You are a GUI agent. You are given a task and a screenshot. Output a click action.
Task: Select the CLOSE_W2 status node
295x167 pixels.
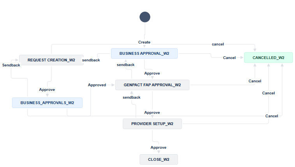pyautogui.click(x=159, y=160)
